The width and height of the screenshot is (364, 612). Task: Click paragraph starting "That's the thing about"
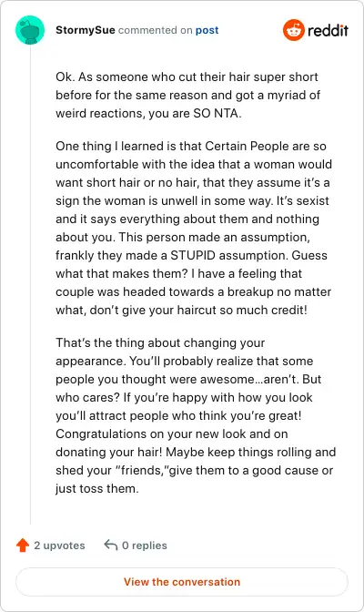pyautogui.click(x=196, y=415)
